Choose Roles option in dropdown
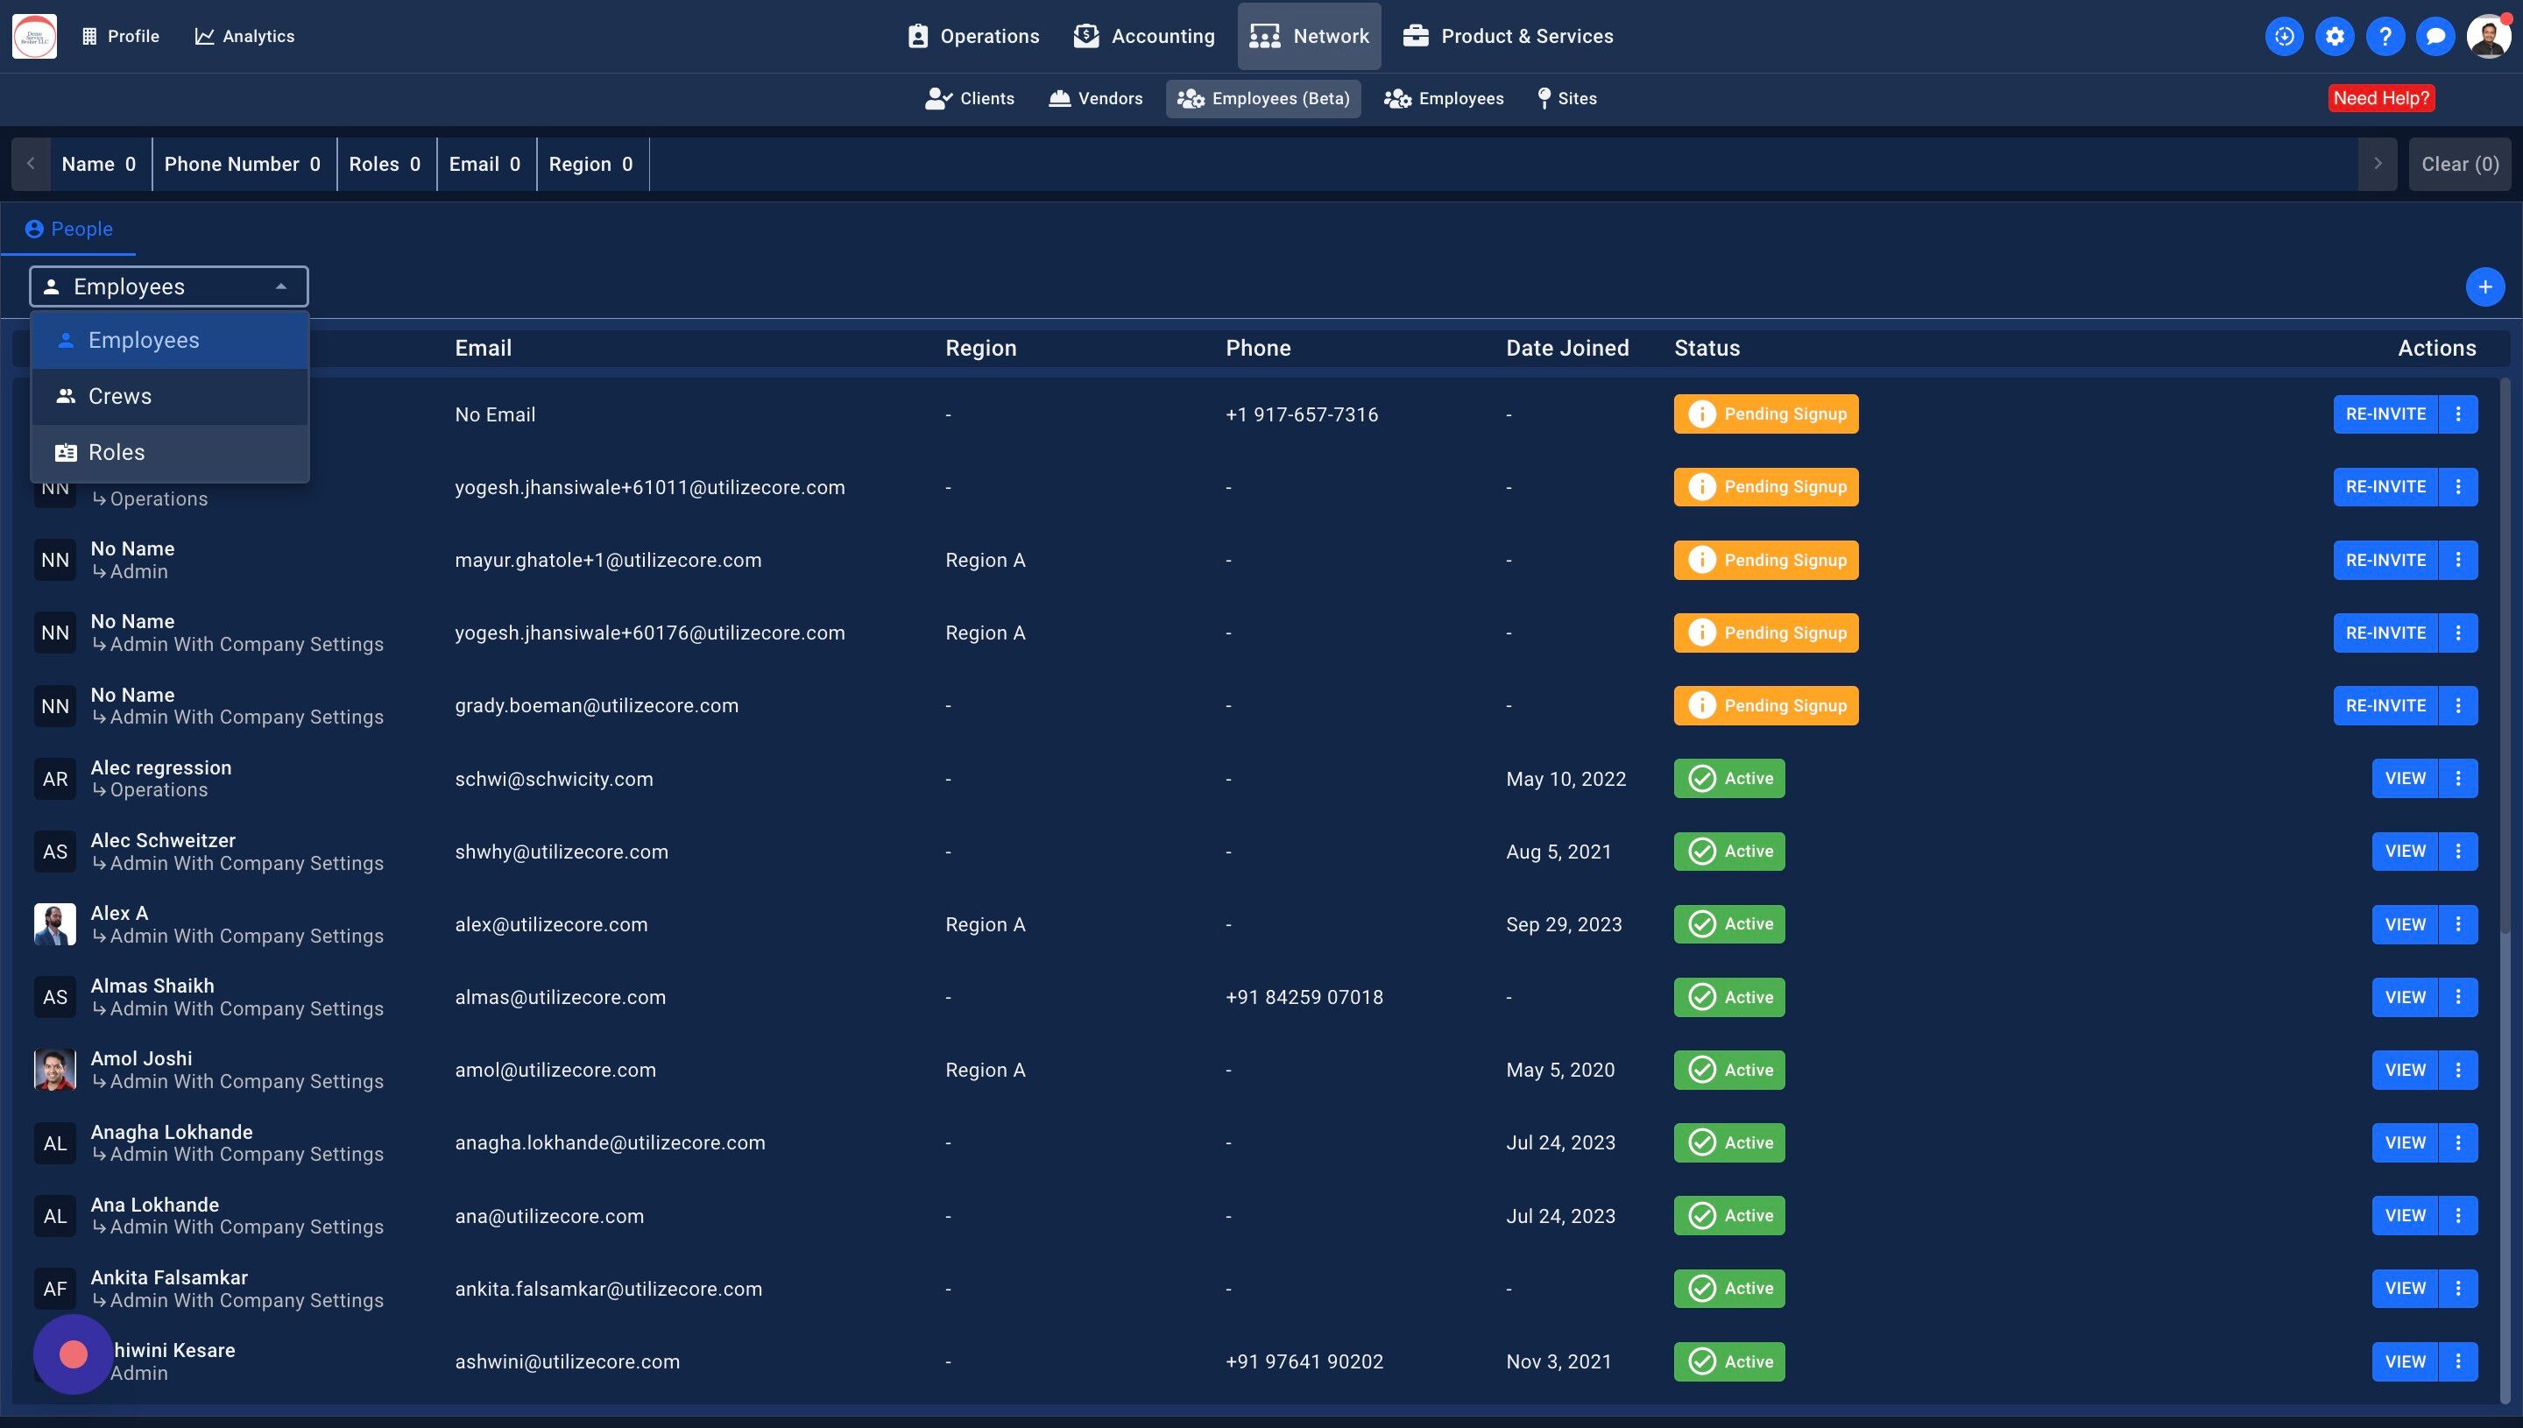The height and width of the screenshot is (1428, 2523). pyautogui.click(x=117, y=452)
